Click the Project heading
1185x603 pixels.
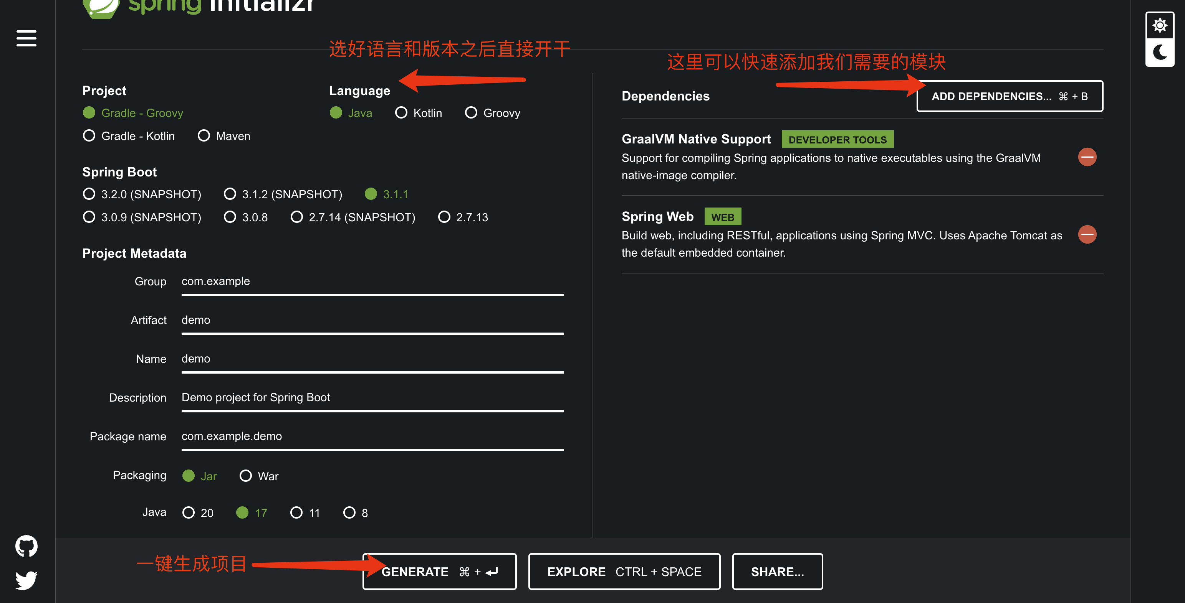pyautogui.click(x=104, y=91)
